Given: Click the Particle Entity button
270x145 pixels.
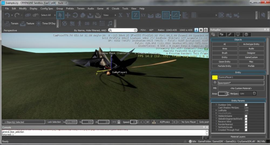Looking at the screenshot, I should (225, 66).
